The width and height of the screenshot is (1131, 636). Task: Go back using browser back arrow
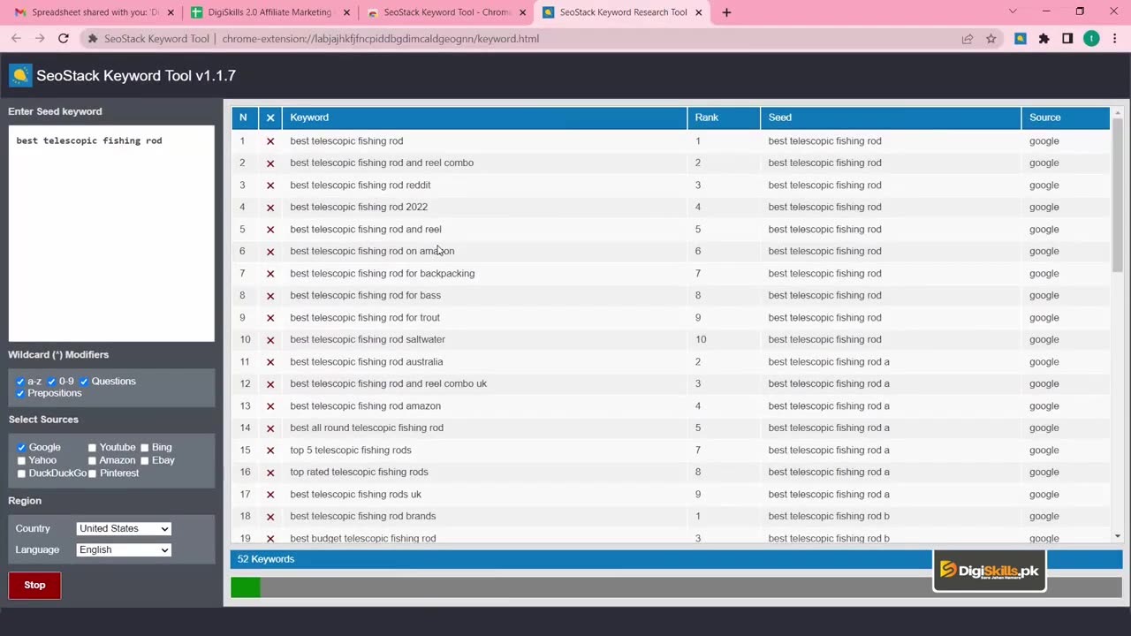(x=16, y=39)
